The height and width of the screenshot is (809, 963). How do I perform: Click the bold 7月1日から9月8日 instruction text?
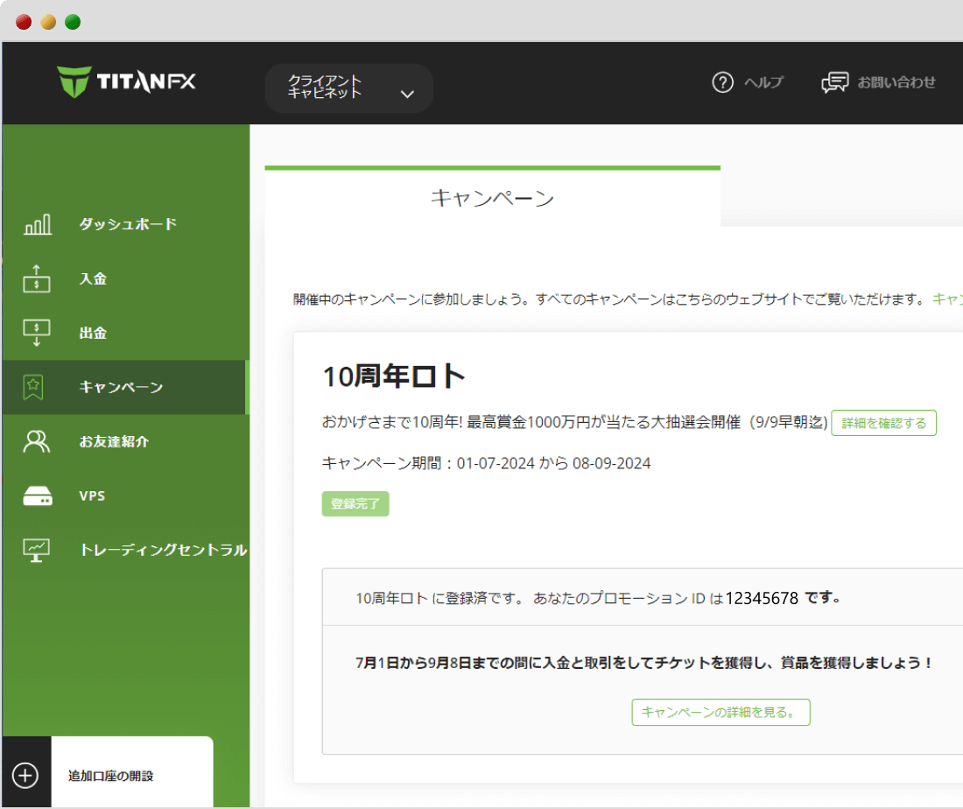click(644, 663)
